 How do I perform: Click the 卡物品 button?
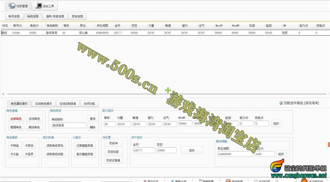[x=14, y=145]
